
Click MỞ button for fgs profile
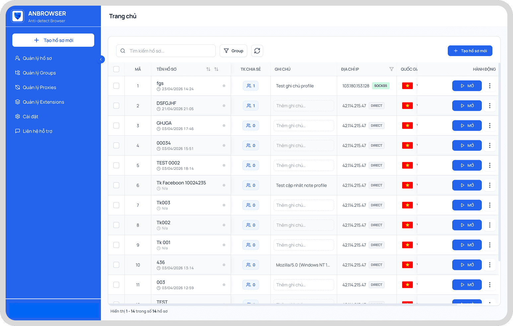pyautogui.click(x=467, y=86)
